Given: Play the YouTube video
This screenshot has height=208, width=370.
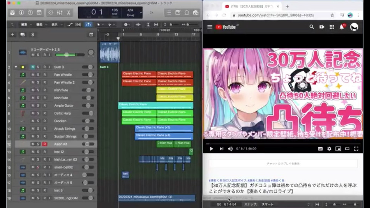Looking at the screenshot, I should [211, 149].
